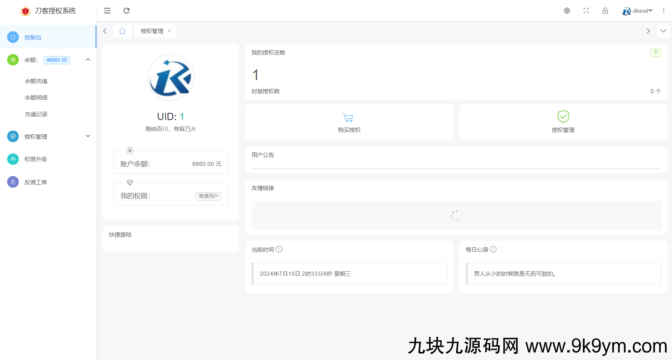Click the 授权管理 shield icon card
This screenshot has width=672, height=360.
563,117
